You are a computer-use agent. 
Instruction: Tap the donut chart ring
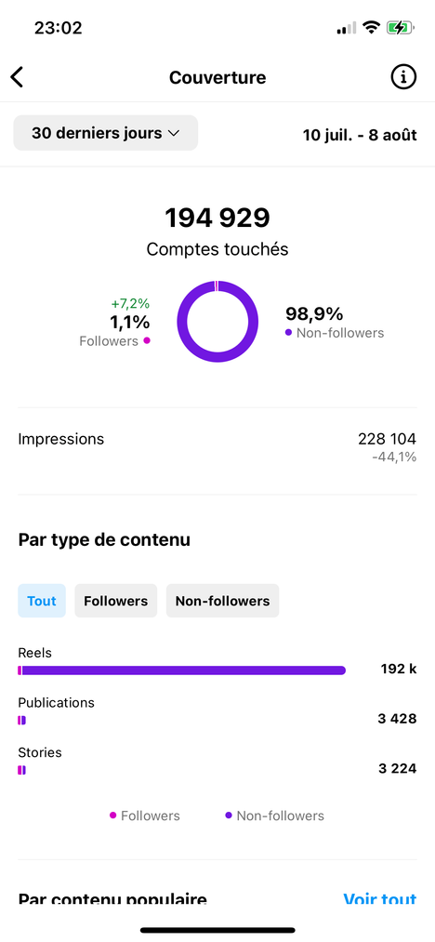217,322
